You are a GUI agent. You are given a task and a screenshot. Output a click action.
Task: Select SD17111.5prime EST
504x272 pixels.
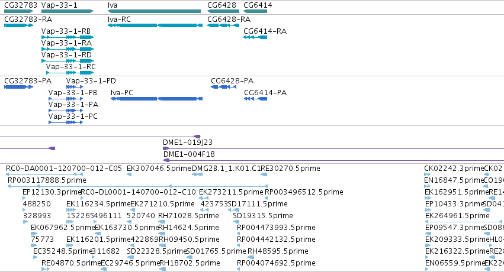coord(234,210)
